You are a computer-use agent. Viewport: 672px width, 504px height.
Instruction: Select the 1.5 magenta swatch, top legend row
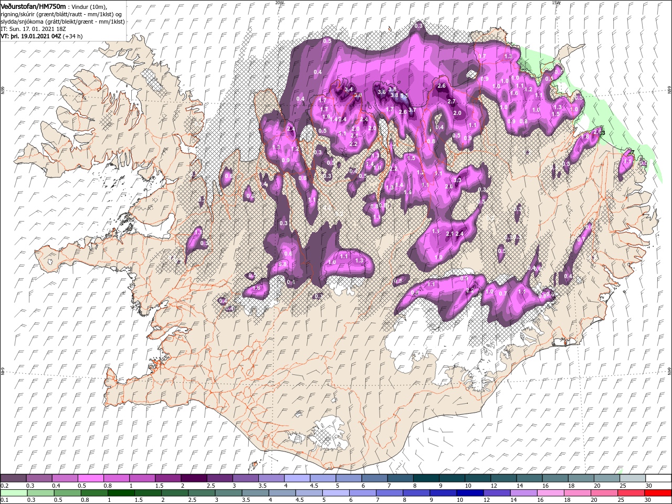pyautogui.click(x=168, y=478)
